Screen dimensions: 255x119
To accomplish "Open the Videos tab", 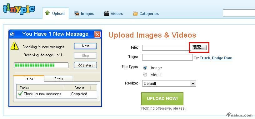I will click(113, 13).
